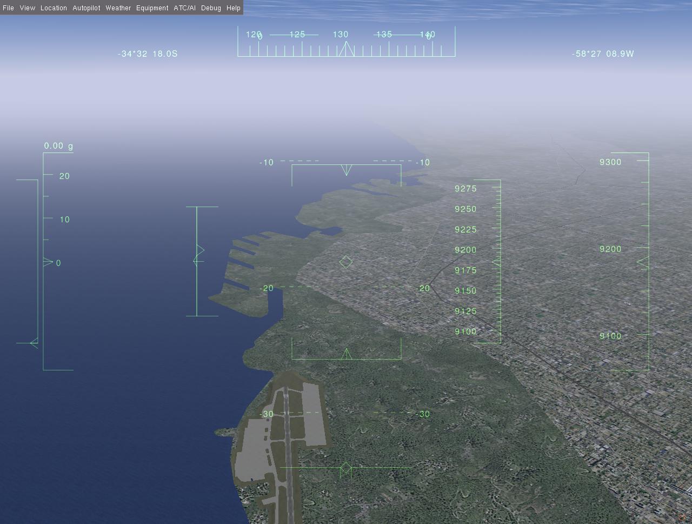Open the Help menu
The image size is (692, 524).
click(x=234, y=8)
